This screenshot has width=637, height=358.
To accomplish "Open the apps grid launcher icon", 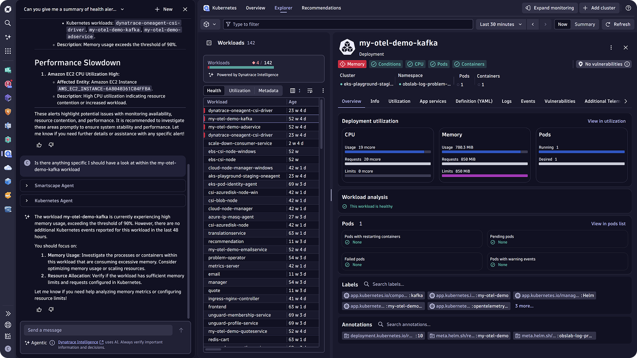I will (8, 51).
